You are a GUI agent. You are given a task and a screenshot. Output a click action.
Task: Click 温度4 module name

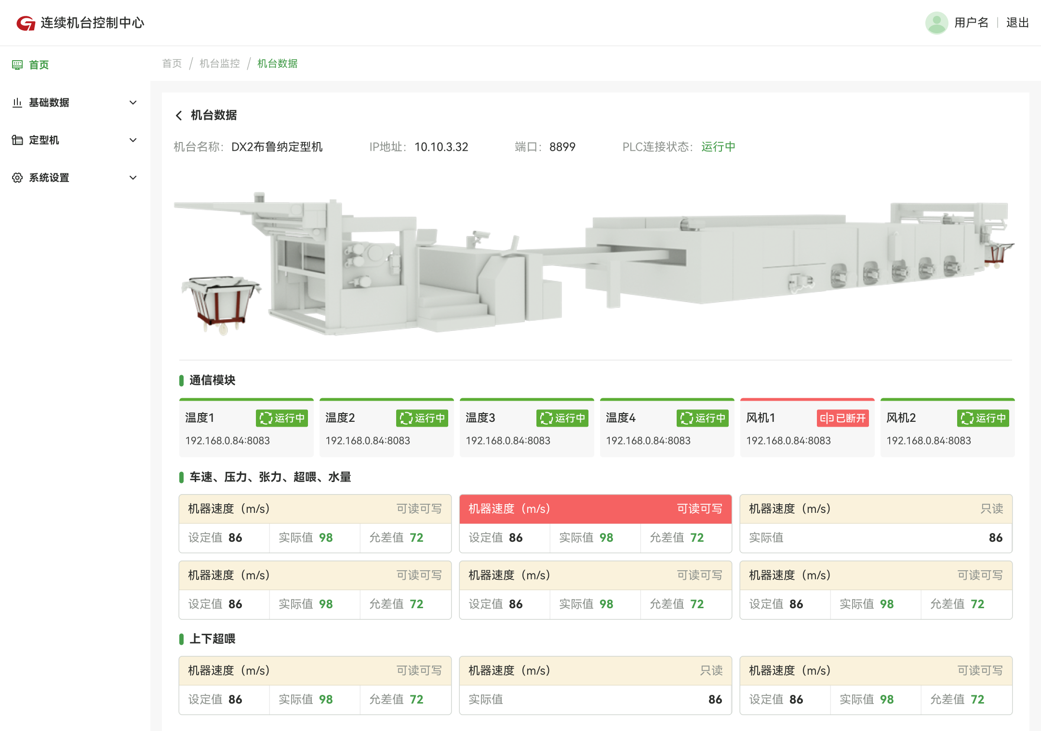[x=621, y=418]
